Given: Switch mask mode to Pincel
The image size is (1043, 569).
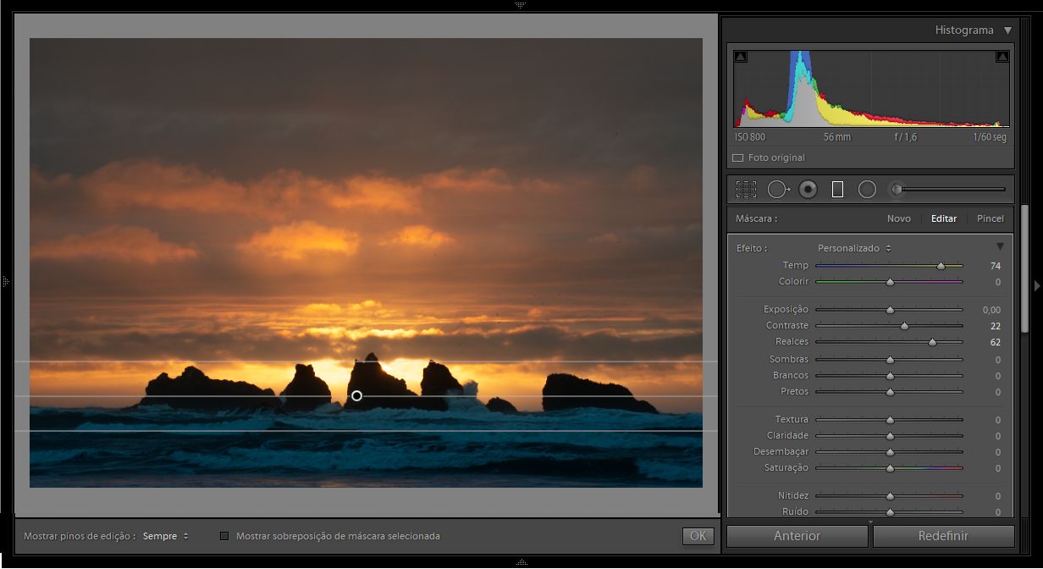Looking at the screenshot, I should pos(990,218).
